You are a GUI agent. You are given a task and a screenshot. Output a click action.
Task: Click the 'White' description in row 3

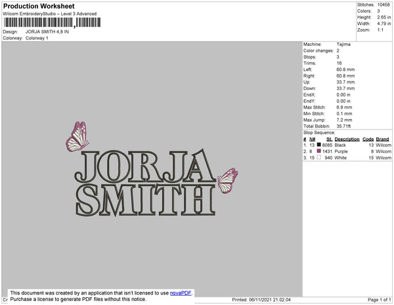click(340, 158)
